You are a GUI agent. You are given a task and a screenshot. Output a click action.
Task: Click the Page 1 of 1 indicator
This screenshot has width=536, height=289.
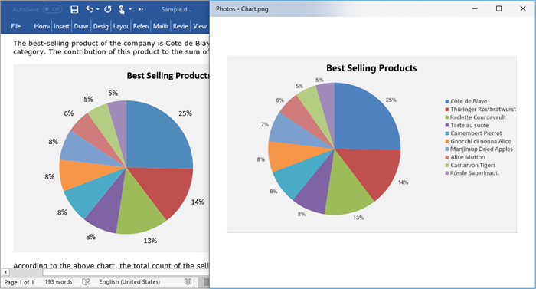[19, 282]
